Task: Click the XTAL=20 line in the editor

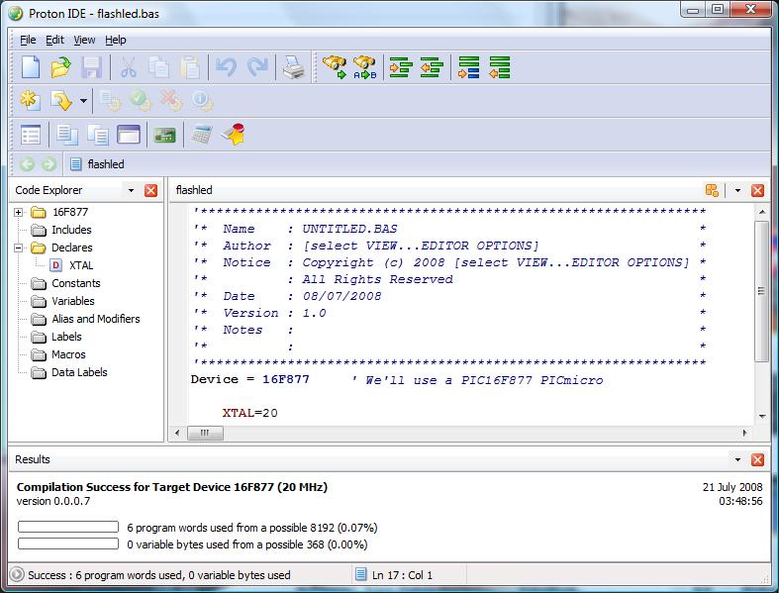Action: (x=249, y=413)
